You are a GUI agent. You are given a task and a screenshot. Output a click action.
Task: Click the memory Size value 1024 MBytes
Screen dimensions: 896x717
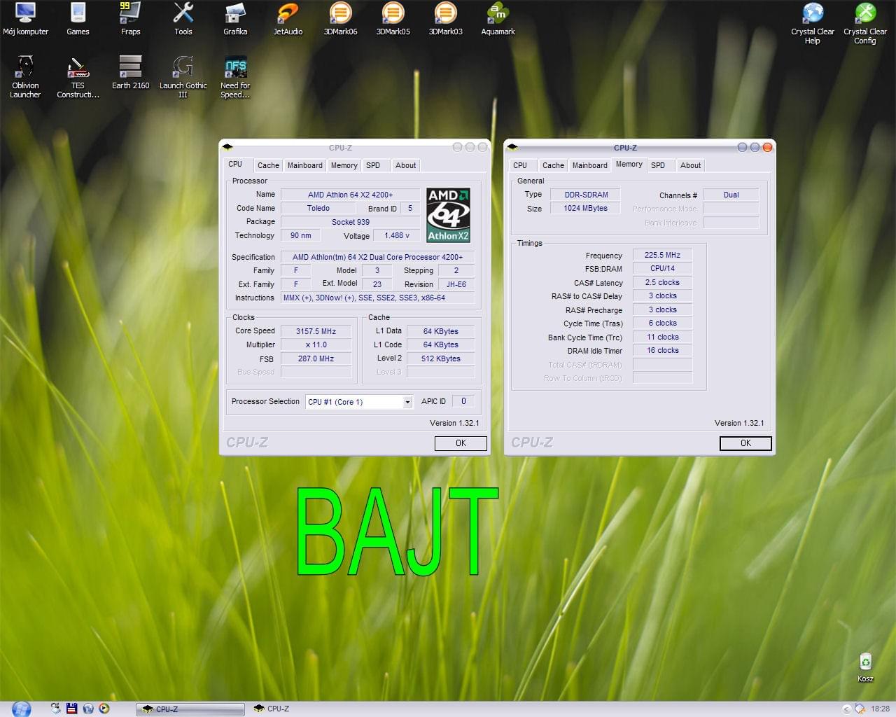coord(587,208)
